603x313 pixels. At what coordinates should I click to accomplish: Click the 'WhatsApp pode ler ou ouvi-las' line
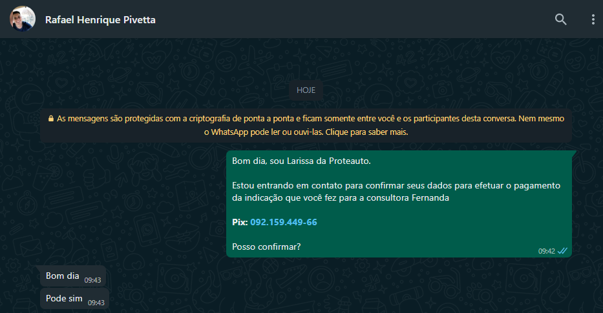click(264, 132)
